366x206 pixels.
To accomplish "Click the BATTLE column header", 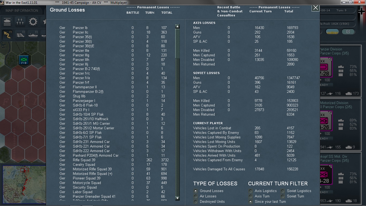I will [x=133, y=13].
